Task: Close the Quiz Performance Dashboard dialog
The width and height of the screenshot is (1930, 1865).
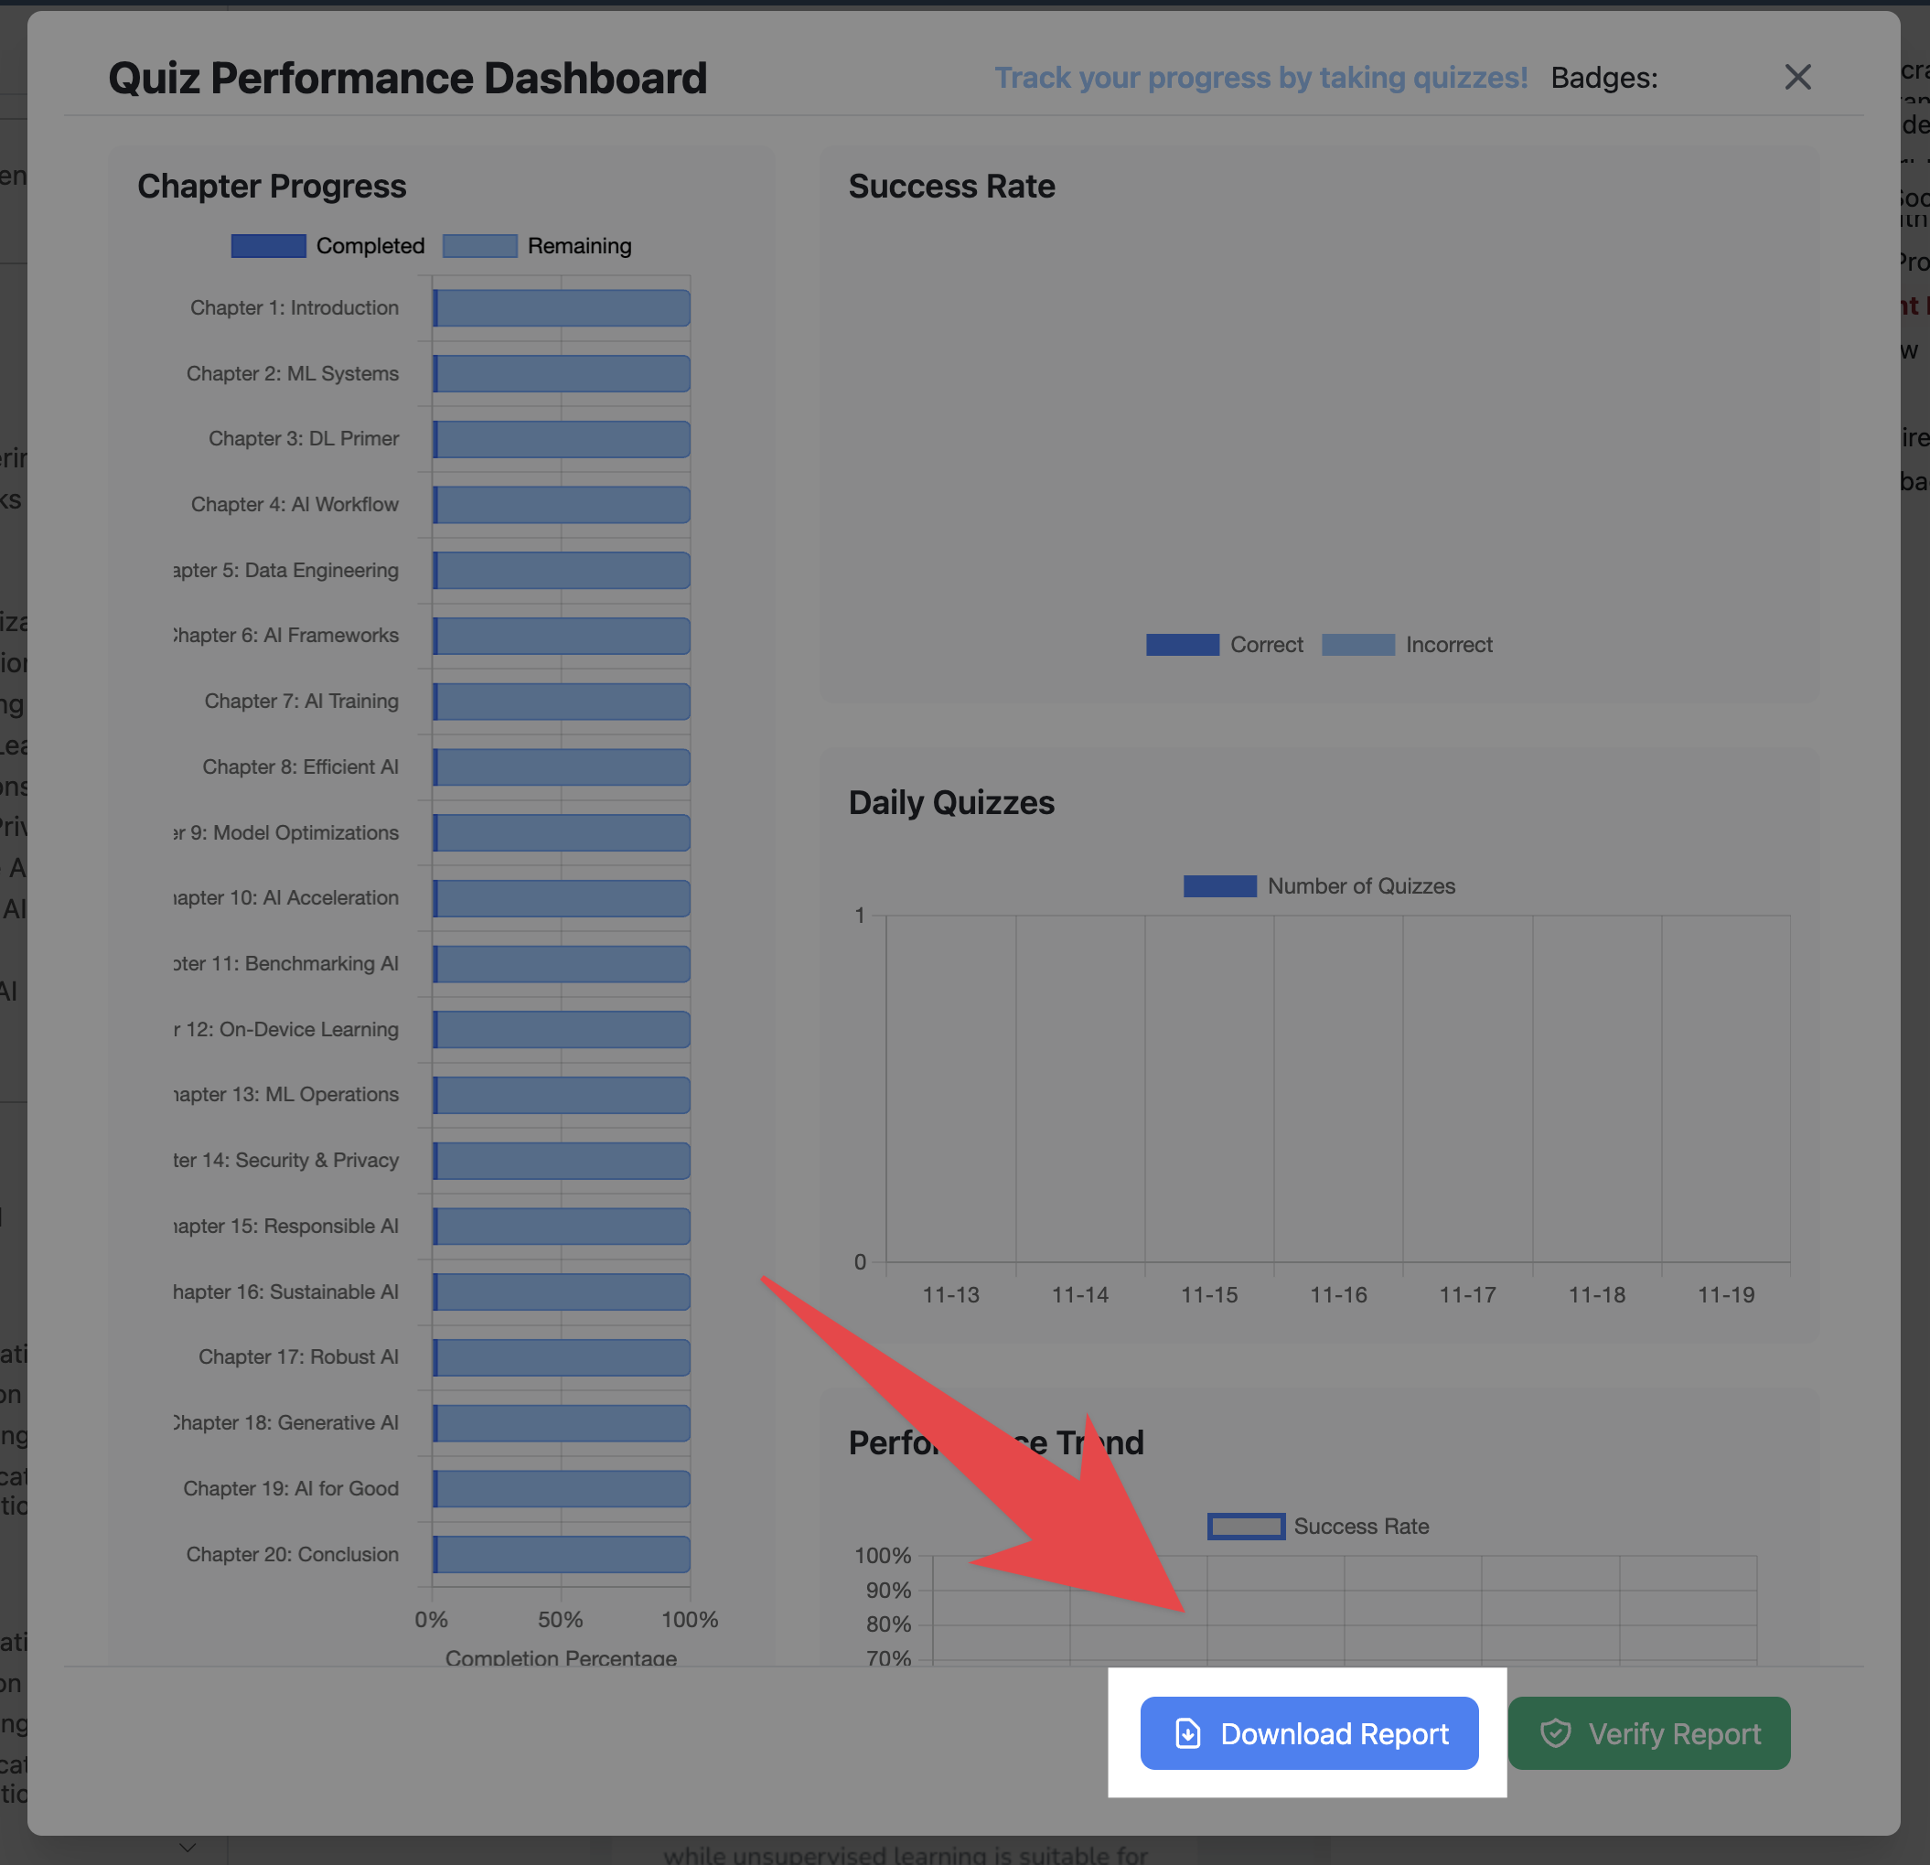Action: tap(1797, 77)
